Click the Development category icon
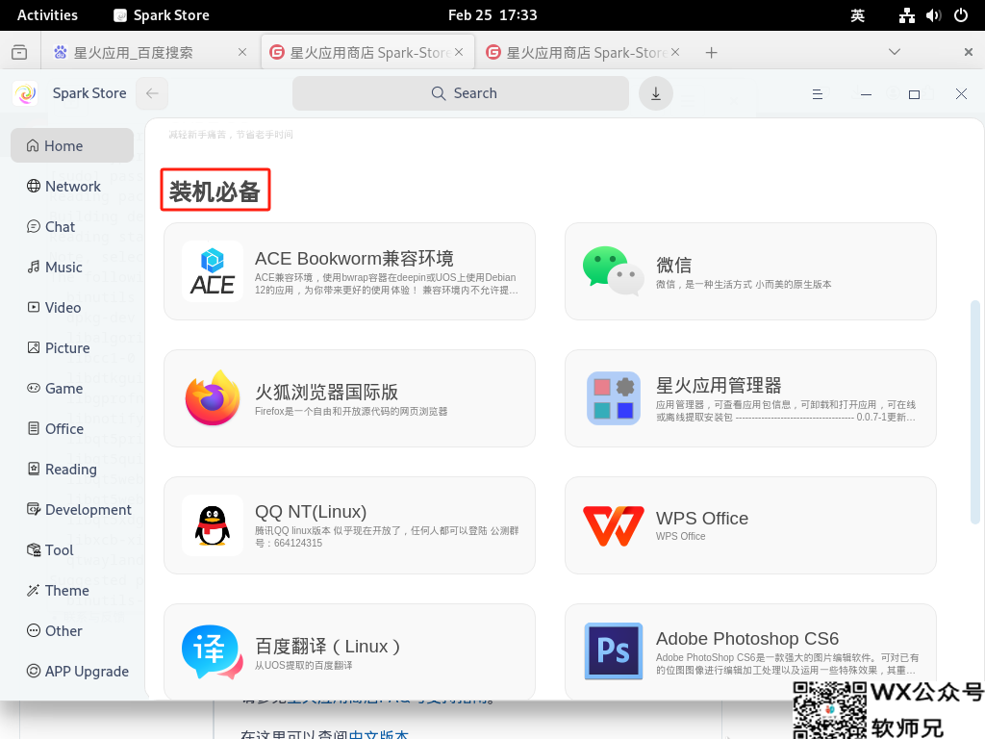This screenshot has width=985, height=739. click(34, 509)
